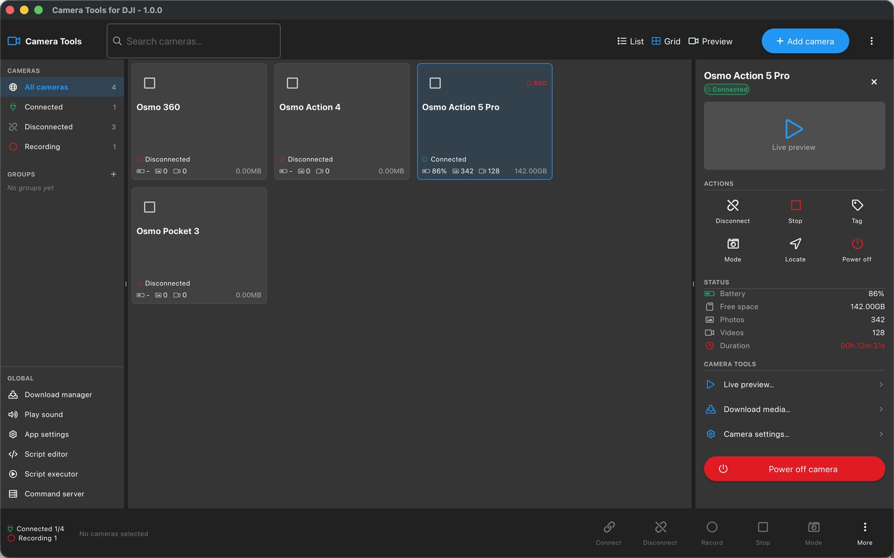Click the App settings gear icon
894x558 pixels.
[x=13, y=434]
